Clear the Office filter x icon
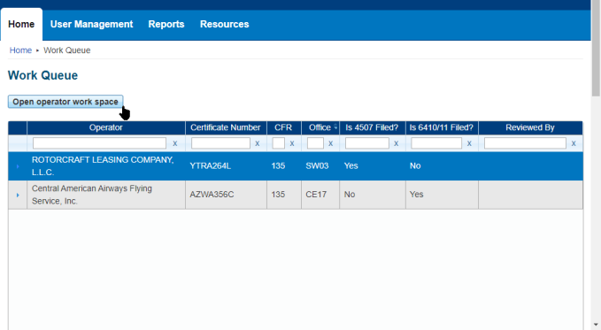601x330 pixels. tap(330, 143)
